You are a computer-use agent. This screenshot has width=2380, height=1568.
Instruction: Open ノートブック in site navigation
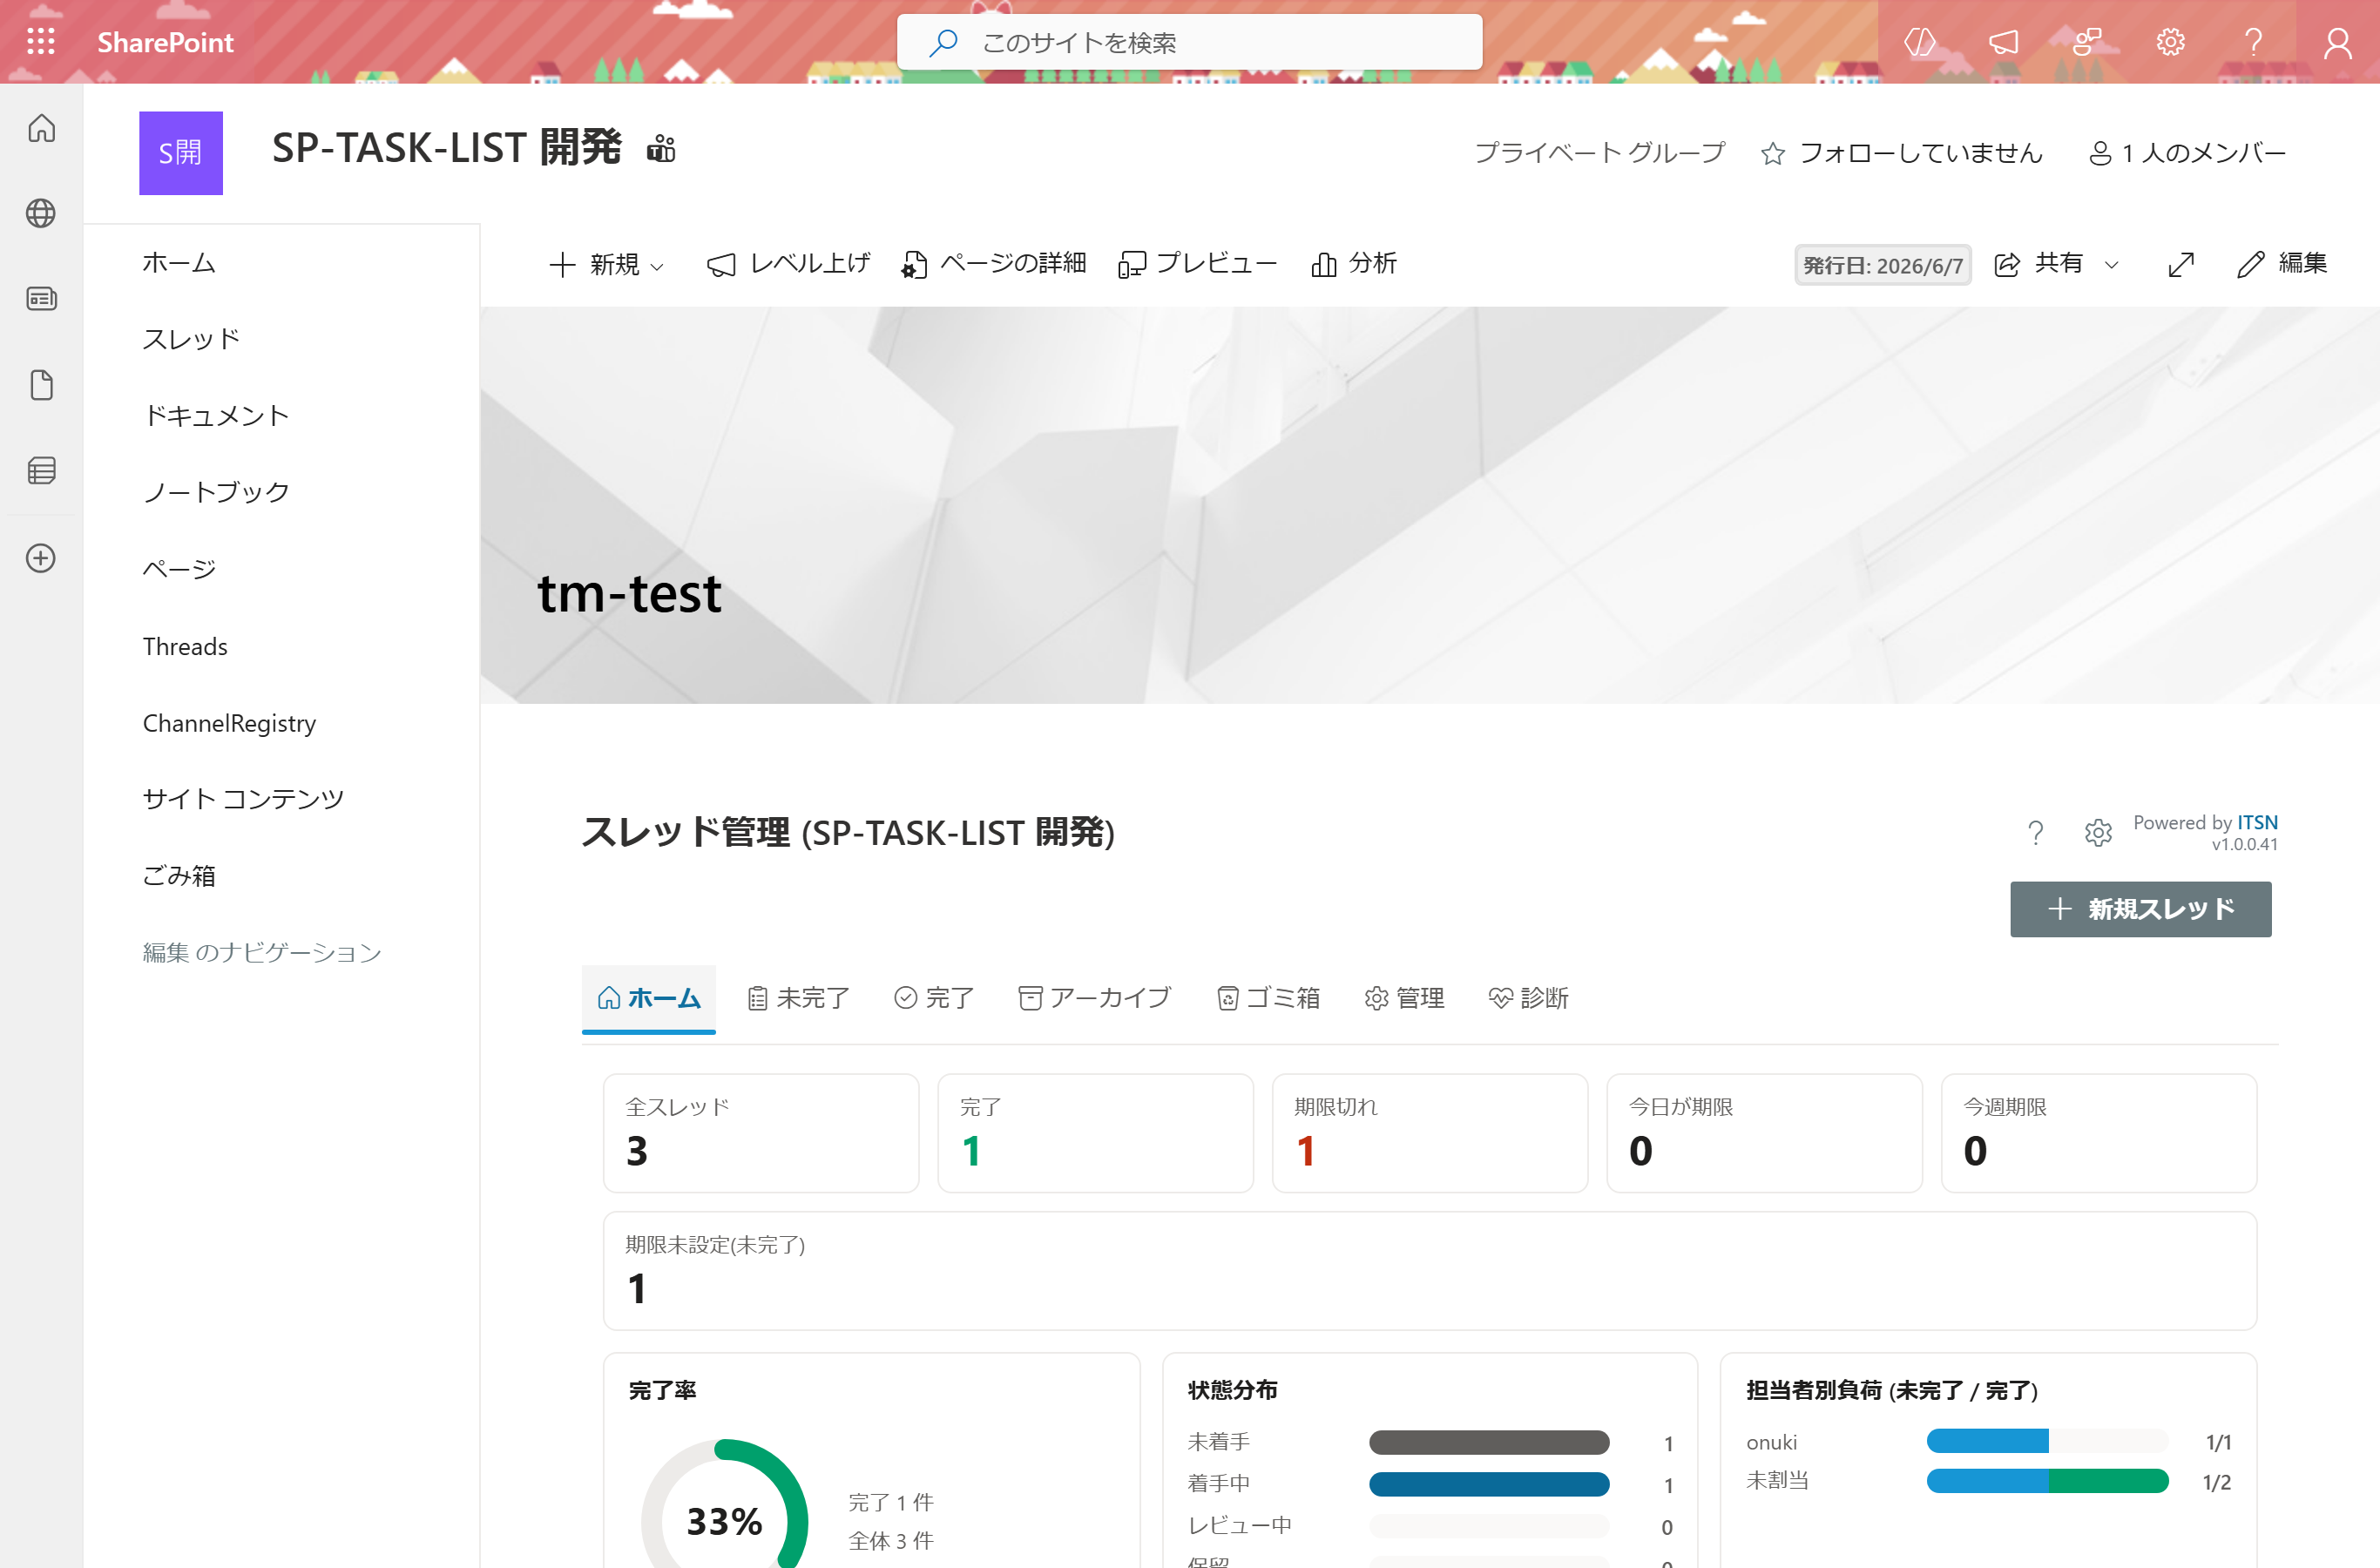(217, 492)
